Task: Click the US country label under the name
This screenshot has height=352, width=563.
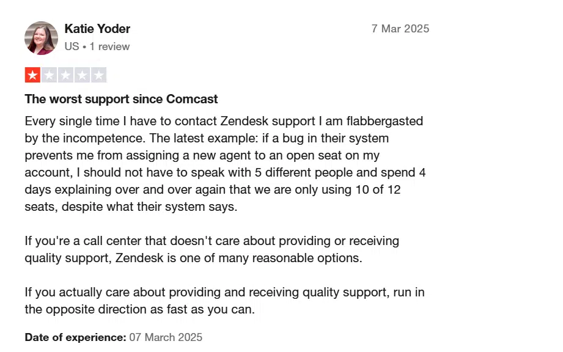Action: (x=72, y=46)
